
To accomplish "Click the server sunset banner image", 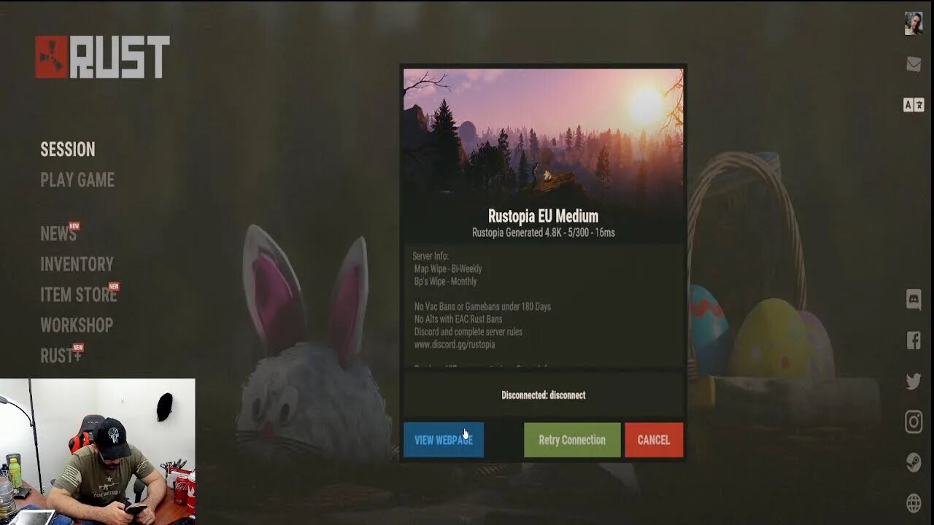I will (x=544, y=135).
